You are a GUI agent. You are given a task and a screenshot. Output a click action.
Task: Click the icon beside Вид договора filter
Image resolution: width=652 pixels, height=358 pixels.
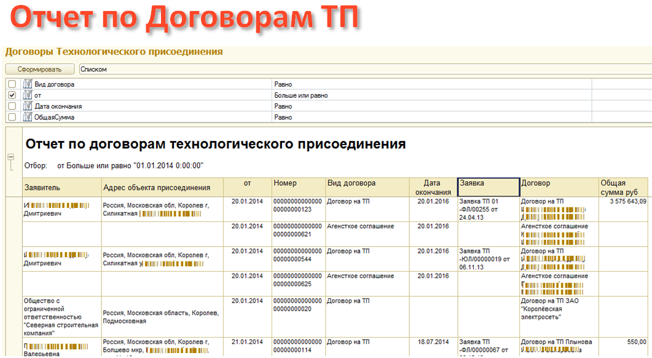(x=27, y=84)
